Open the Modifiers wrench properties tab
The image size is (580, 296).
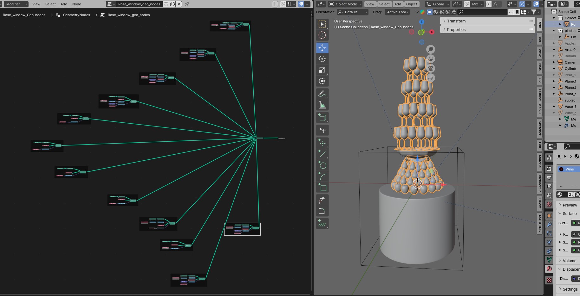click(x=549, y=225)
